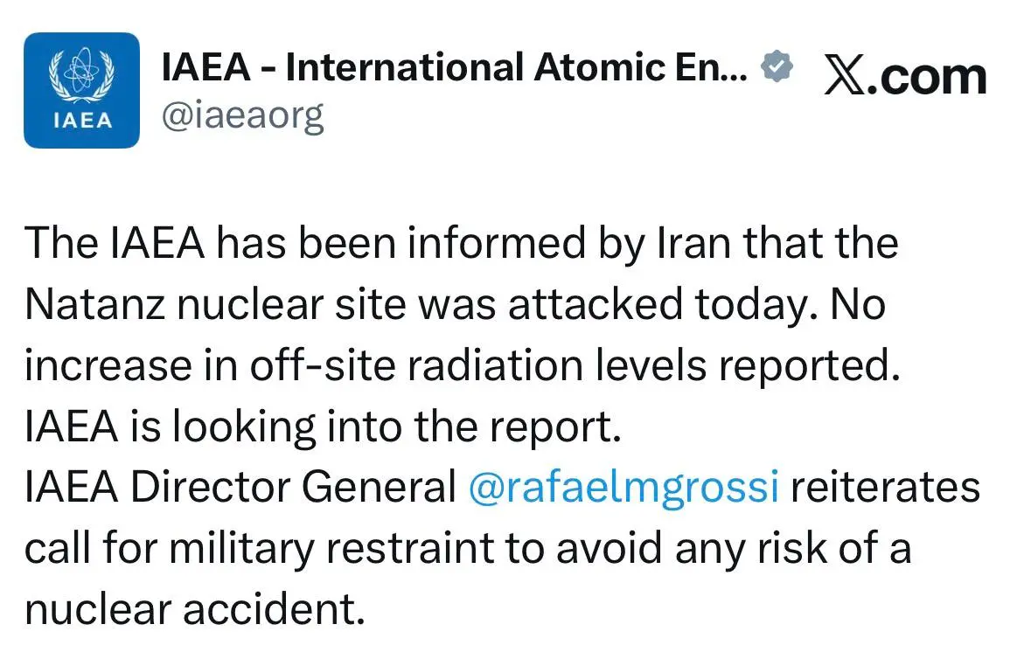Click the truncated "En..." end of account name
Viewport: 1031px width, 659px height.
[x=718, y=67]
